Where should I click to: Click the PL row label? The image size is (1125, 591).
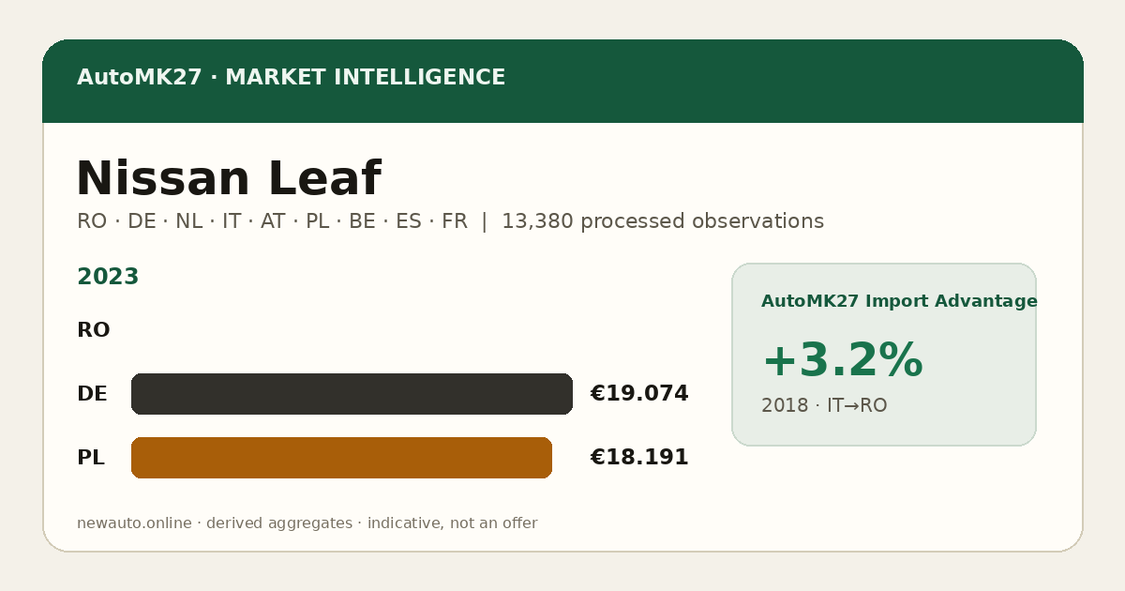[91, 458]
